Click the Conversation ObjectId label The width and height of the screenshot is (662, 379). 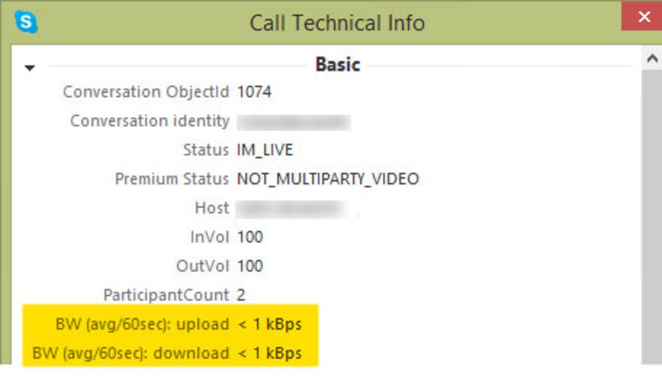click(x=146, y=92)
